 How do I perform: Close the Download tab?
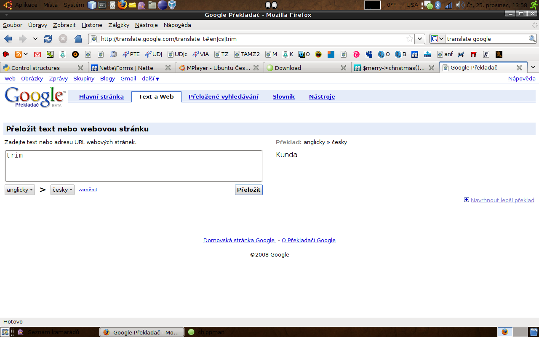click(344, 67)
